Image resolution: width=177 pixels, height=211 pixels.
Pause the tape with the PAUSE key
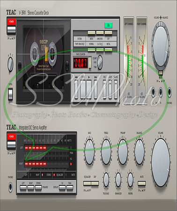(x=116, y=89)
